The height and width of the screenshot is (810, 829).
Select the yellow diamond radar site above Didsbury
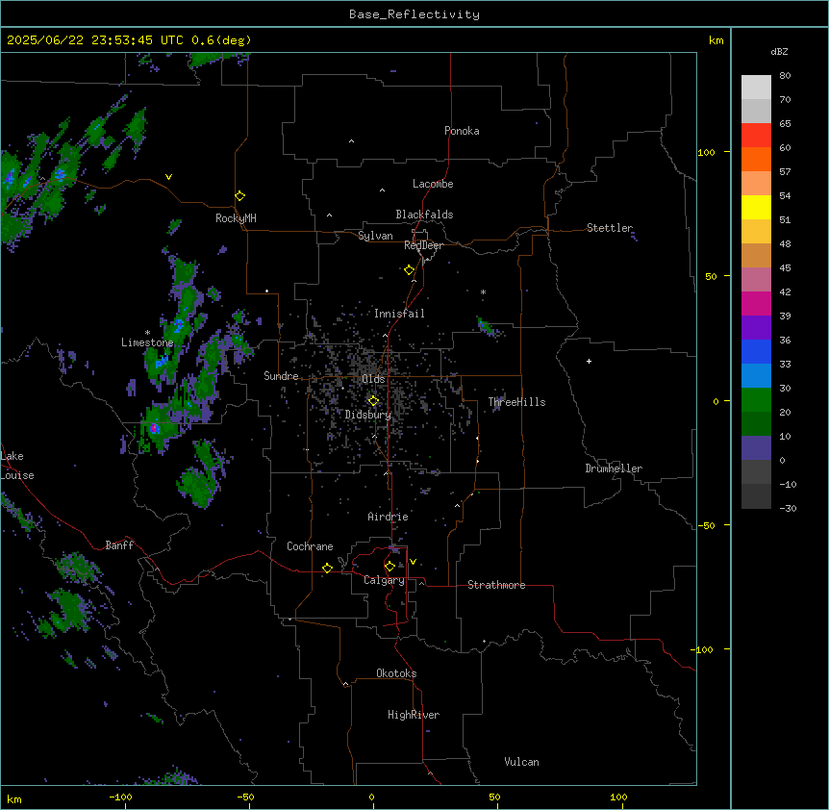373,401
